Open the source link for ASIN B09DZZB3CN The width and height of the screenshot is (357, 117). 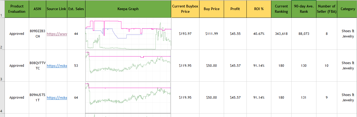tap(57, 34)
